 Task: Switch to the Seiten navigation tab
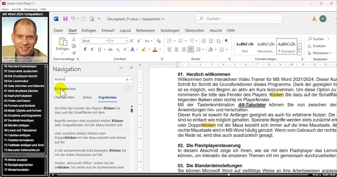click(x=87, y=97)
